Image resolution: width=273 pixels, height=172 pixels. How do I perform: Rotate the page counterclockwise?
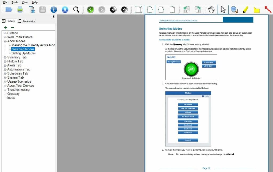186,10
